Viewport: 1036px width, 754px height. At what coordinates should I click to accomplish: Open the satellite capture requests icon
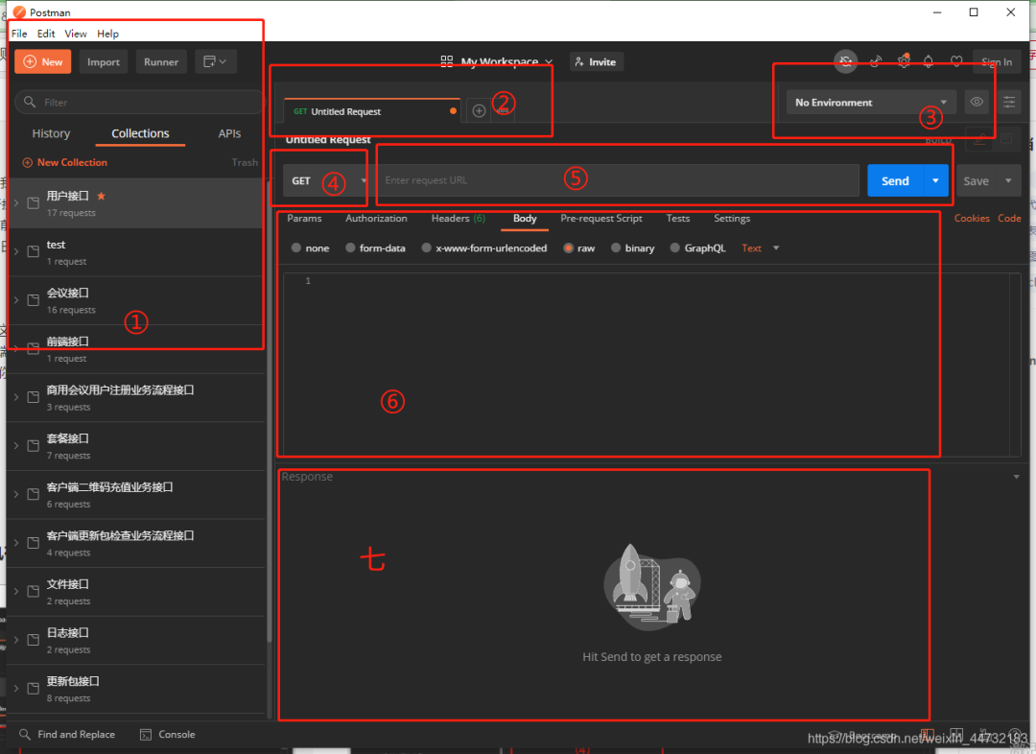click(876, 61)
